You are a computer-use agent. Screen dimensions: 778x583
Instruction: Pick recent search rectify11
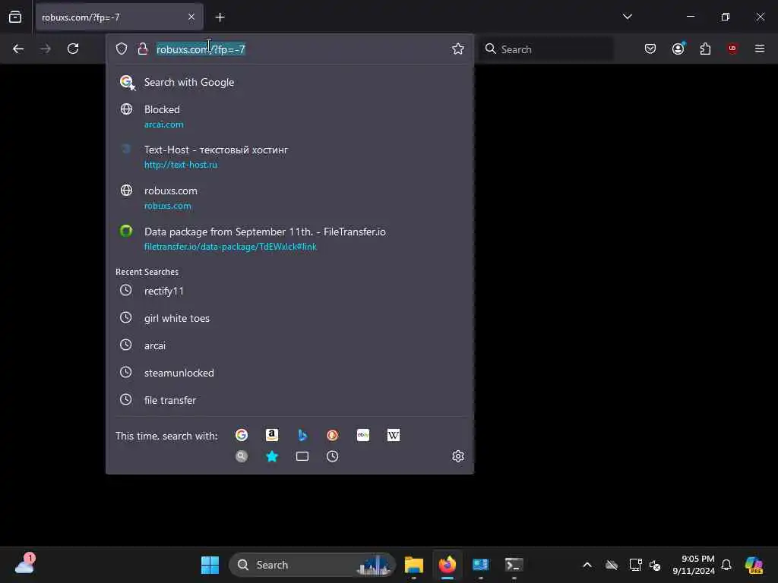(x=289, y=291)
